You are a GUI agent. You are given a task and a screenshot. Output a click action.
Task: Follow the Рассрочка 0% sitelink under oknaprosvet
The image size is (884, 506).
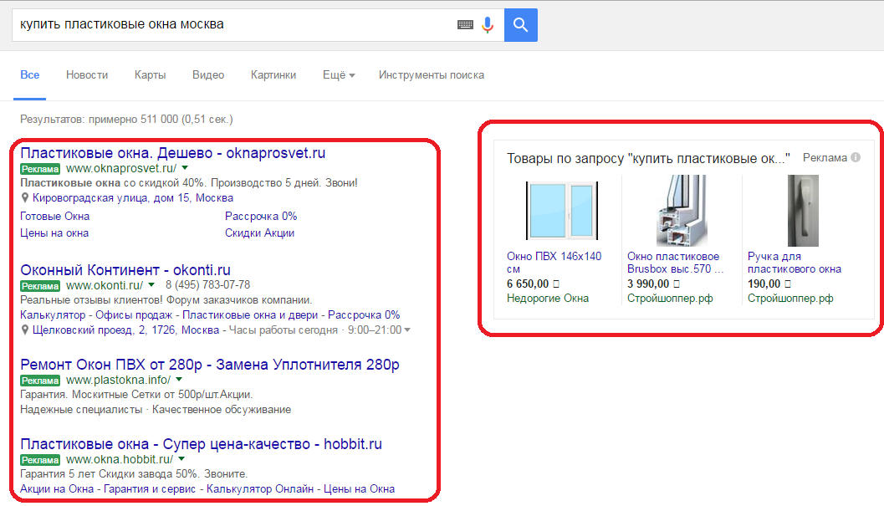(x=261, y=216)
